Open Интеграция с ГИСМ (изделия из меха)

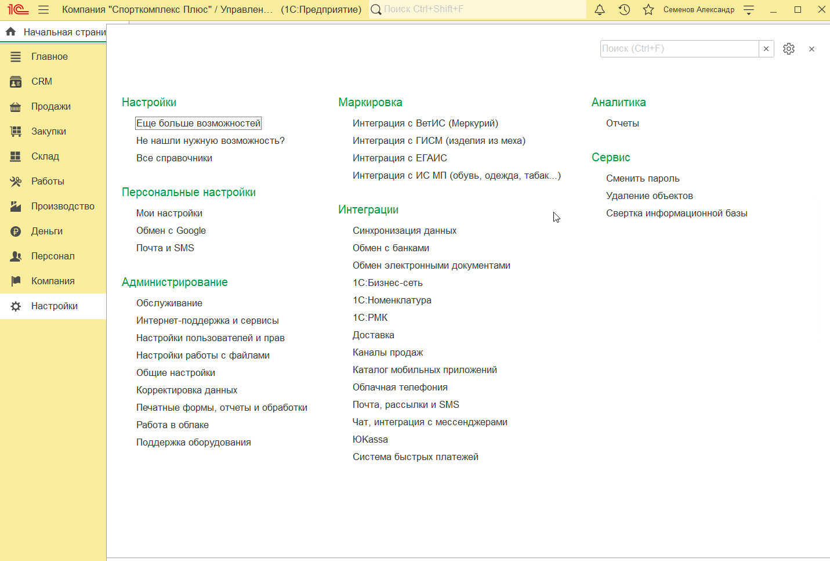click(x=439, y=140)
